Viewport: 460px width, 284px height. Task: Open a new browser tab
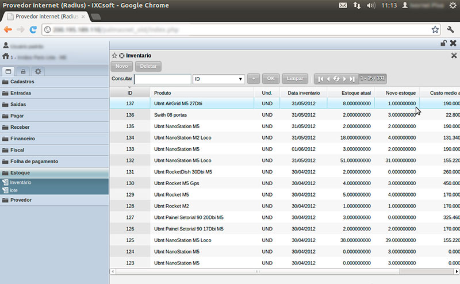(x=95, y=17)
